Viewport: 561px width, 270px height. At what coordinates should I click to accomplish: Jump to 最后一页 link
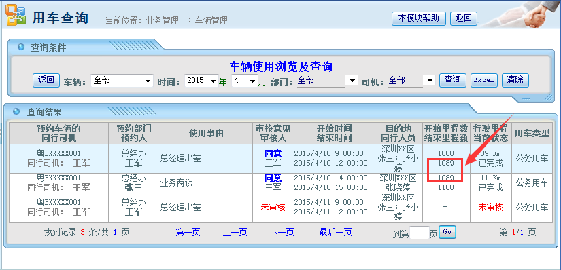[336, 233]
